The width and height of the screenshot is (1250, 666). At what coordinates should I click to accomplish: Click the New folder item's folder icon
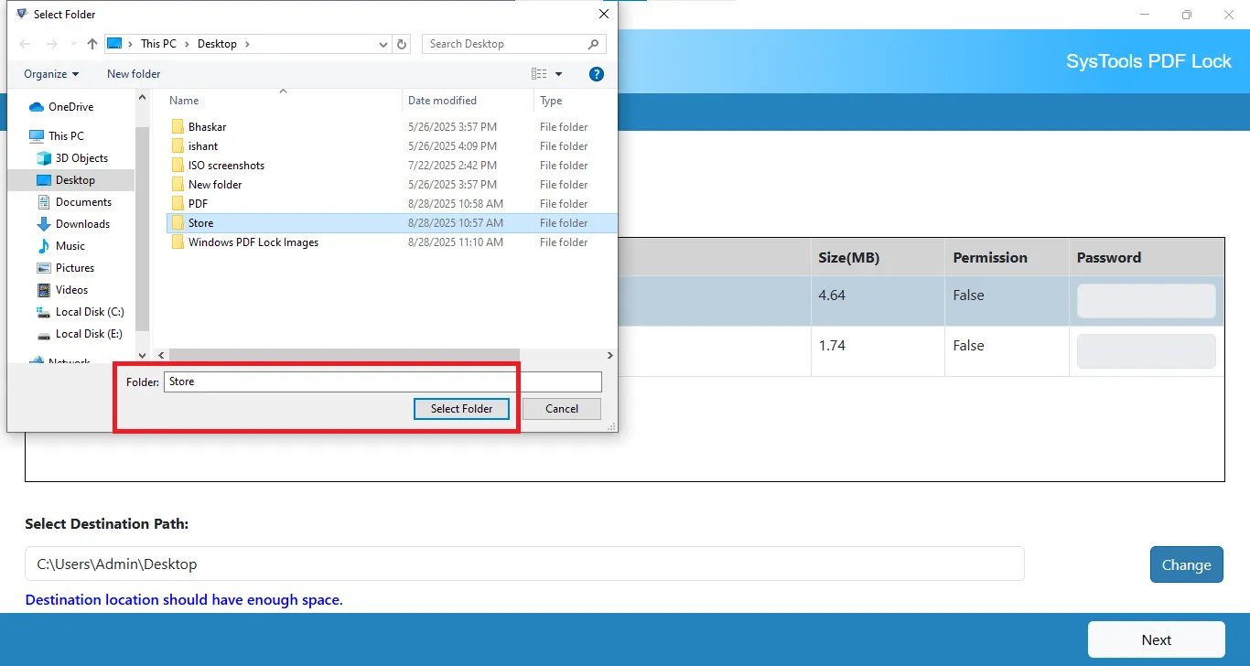pos(178,185)
